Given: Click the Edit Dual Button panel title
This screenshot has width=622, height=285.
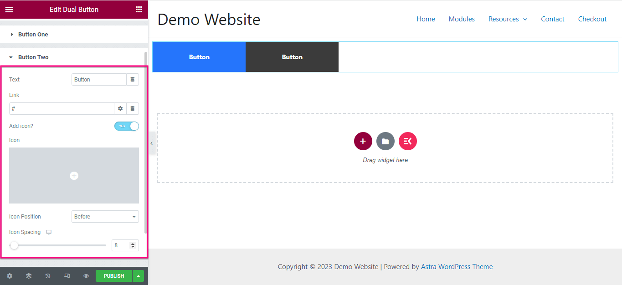Looking at the screenshot, I should tap(74, 10).
